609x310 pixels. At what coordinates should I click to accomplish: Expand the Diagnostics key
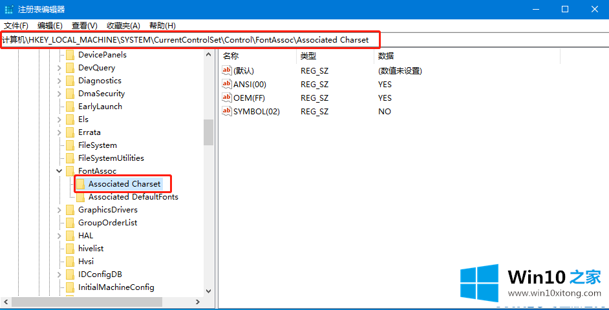click(59, 81)
